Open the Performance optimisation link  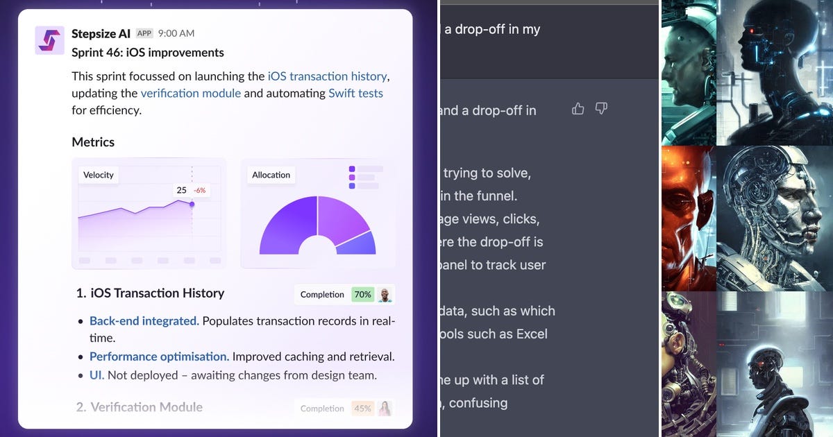[x=159, y=357]
